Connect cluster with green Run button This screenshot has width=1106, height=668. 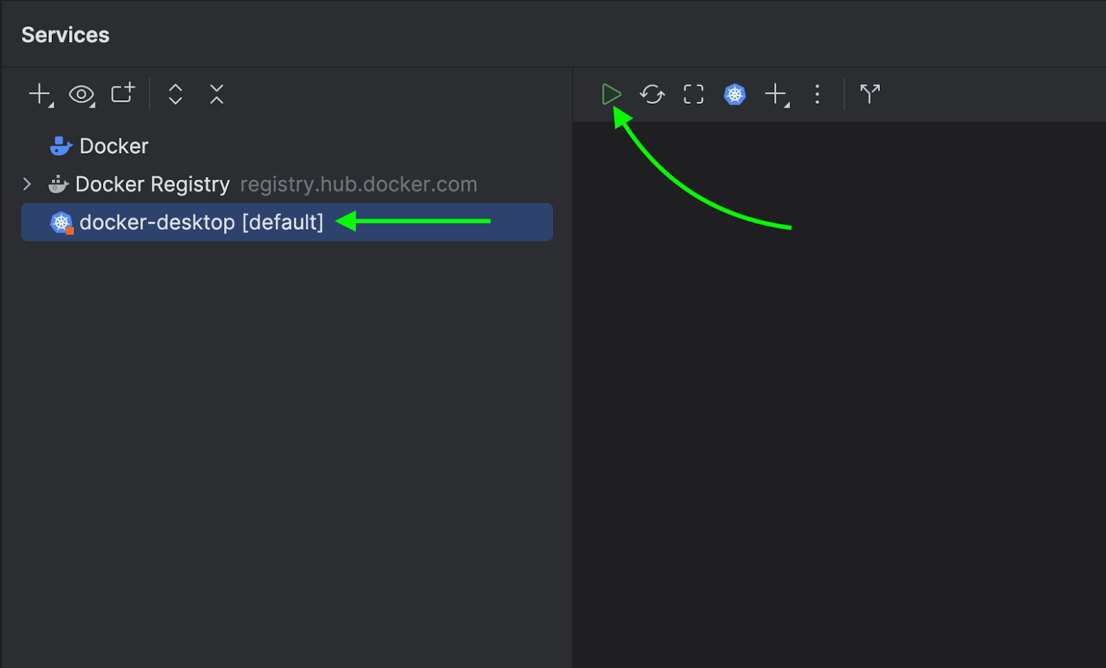click(x=611, y=94)
